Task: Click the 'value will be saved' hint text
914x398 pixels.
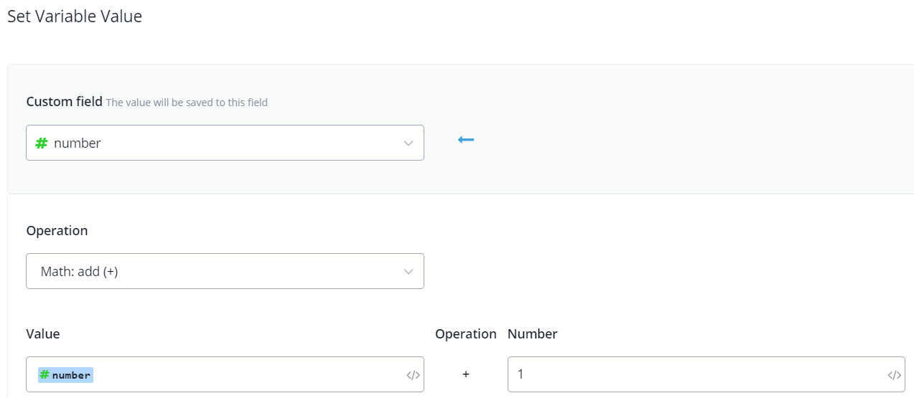Action: [x=187, y=103]
